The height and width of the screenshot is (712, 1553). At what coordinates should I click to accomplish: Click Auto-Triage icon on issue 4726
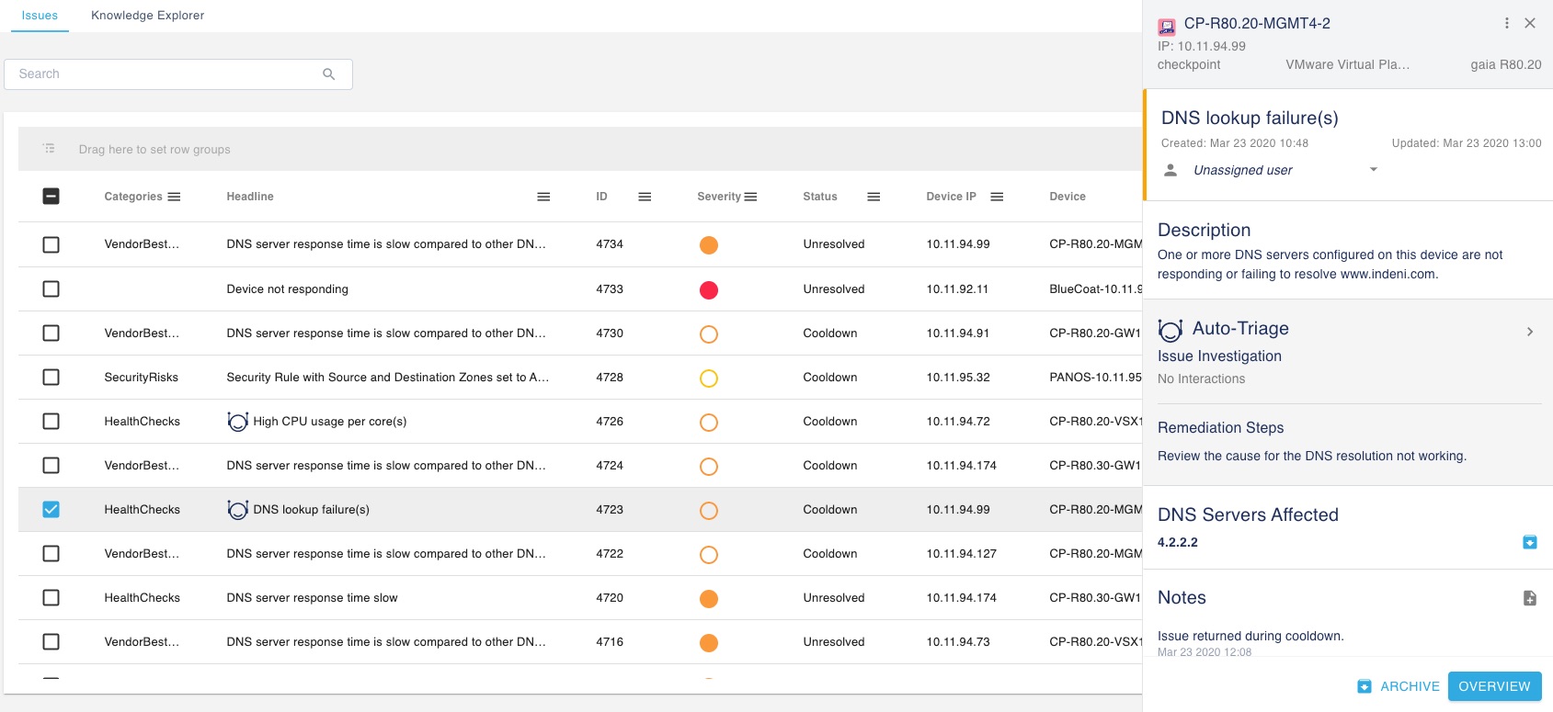click(238, 422)
